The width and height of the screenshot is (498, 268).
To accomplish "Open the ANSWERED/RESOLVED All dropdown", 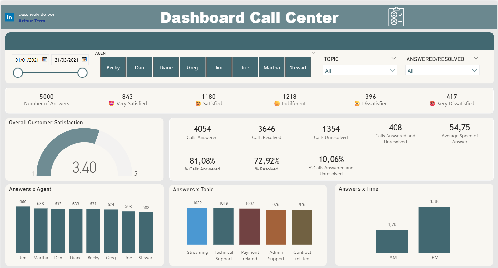I will pyautogui.click(x=442, y=70).
